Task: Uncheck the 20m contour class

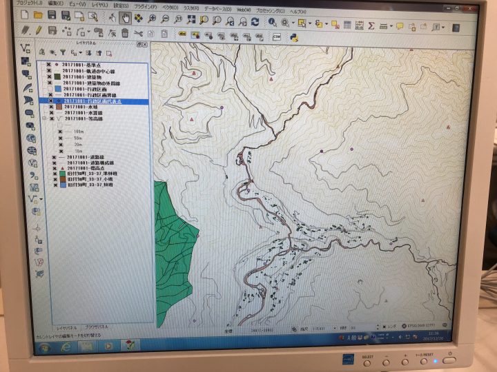Action: coord(61,145)
